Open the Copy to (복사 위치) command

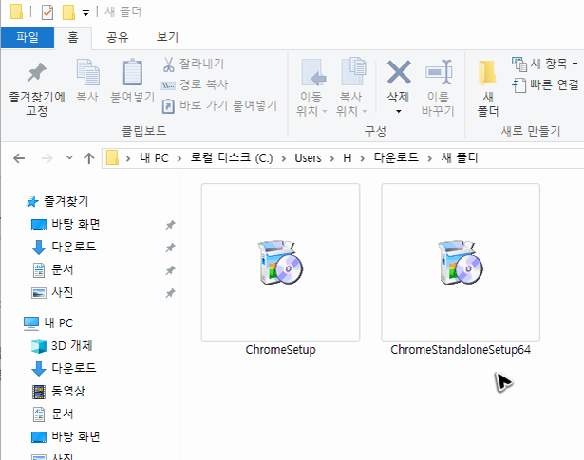(x=351, y=88)
